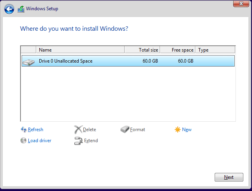The image size is (252, 191).
Task: Click the Delete X icon
Action: (x=78, y=130)
